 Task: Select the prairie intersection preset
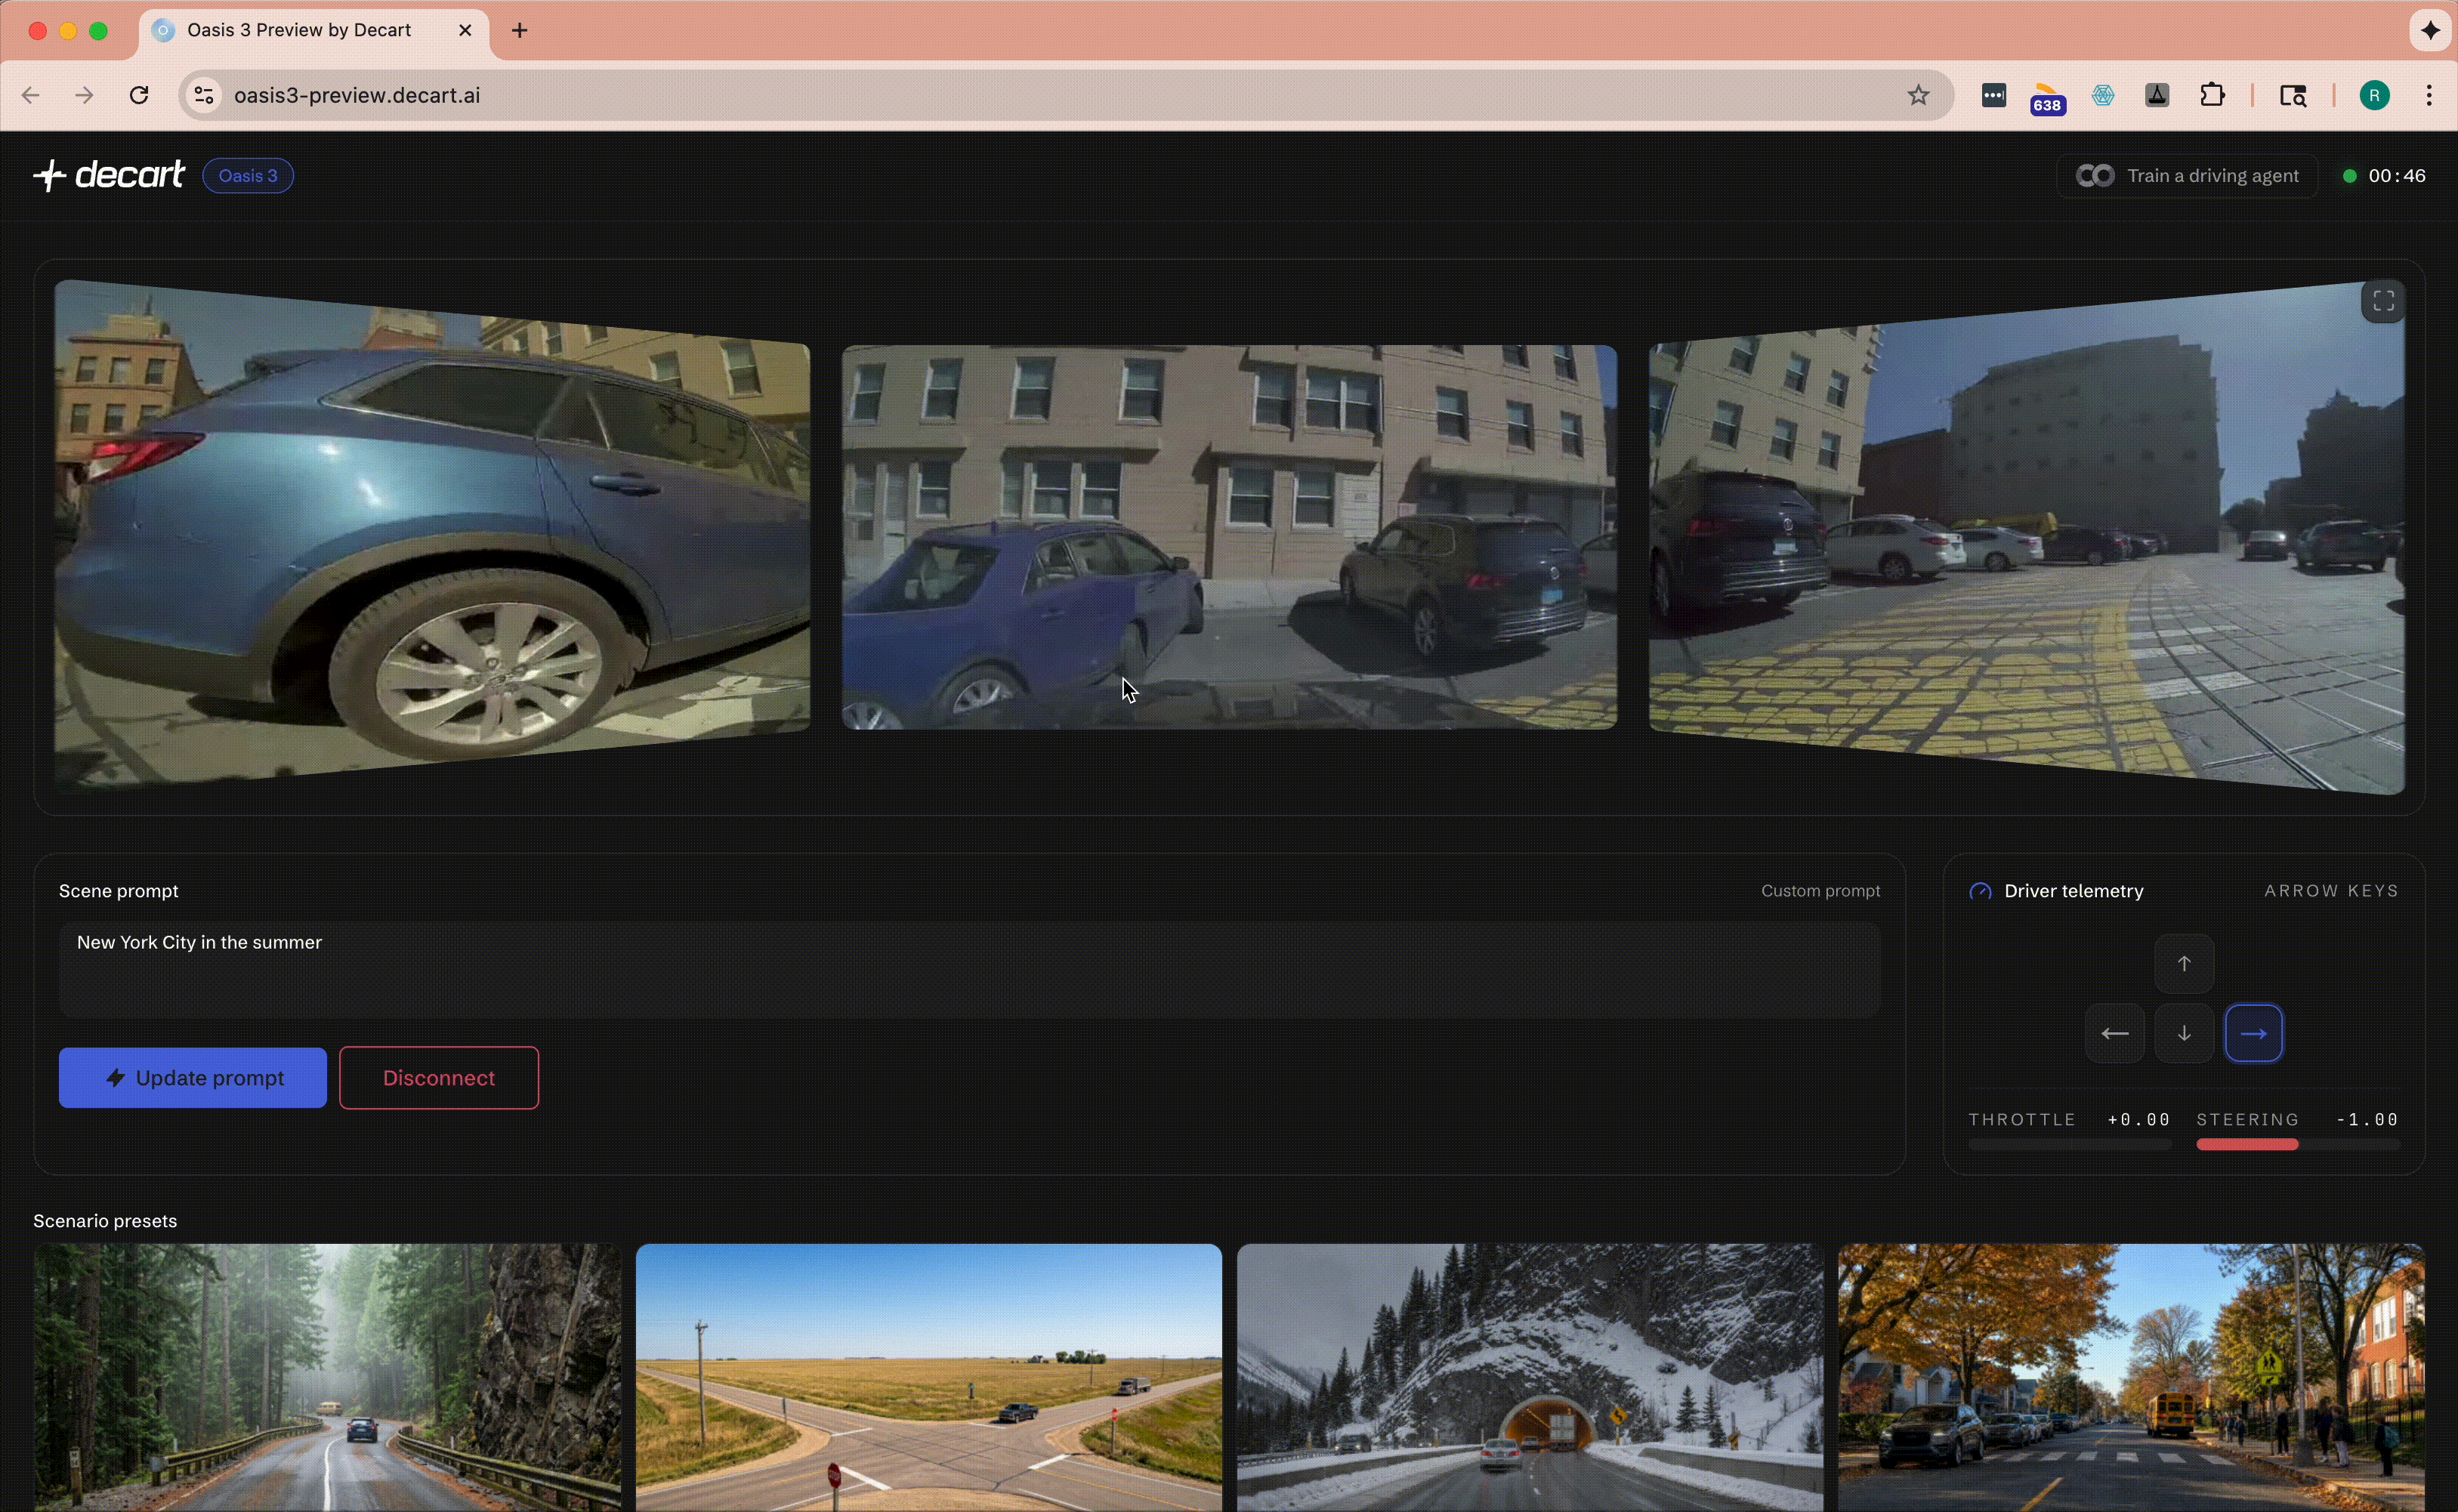(x=929, y=1378)
